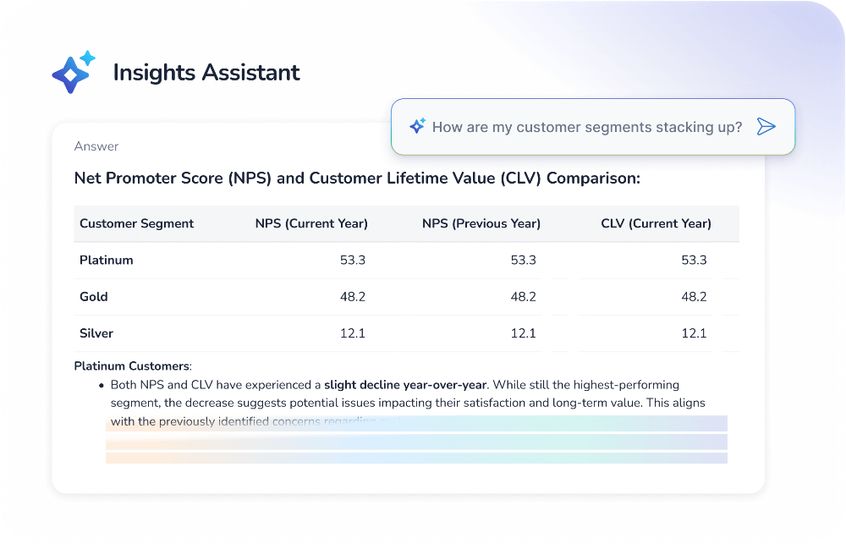Click Platinum's NPS current year value 53.3
846x544 pixels.
click(352, 261)
